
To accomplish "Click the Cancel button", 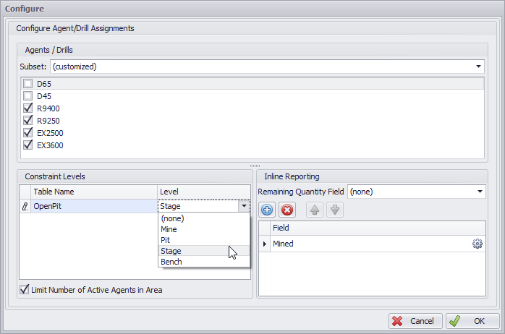I will click(415, 321).
